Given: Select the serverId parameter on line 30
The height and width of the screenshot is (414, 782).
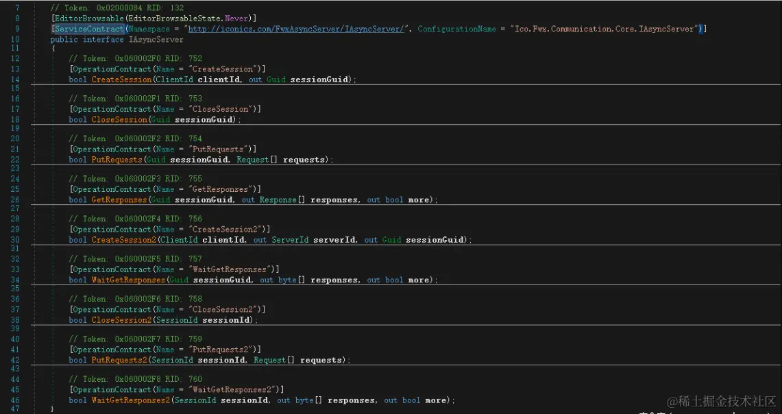Looking at the screenshot, I should coord(334,240).
